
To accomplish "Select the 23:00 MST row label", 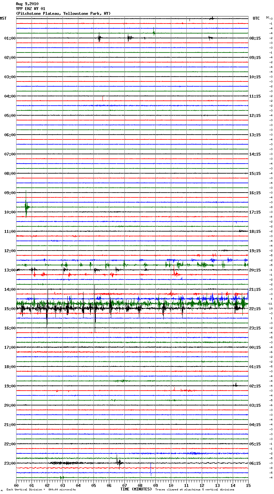I will point(10,463).
